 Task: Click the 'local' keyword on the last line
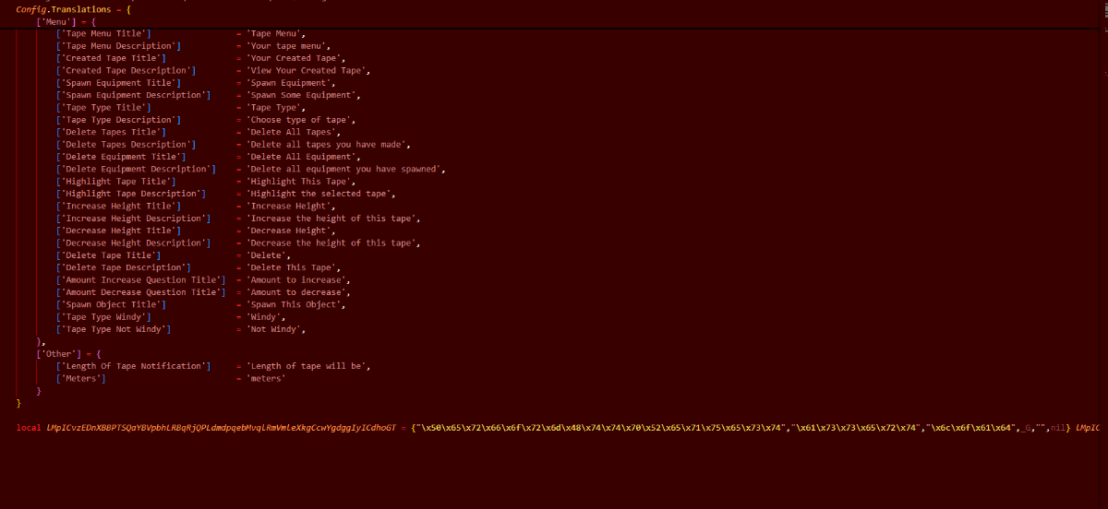point(29,428)
